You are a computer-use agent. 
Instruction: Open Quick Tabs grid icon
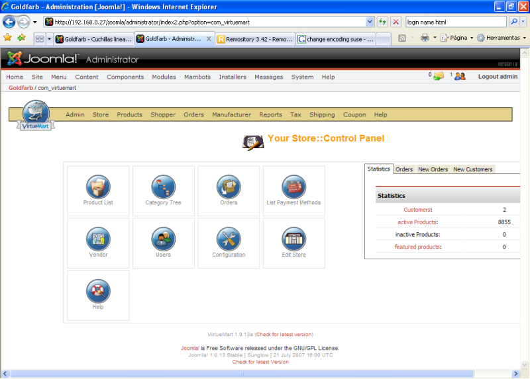pyautogui.click(x=40, y=39)
